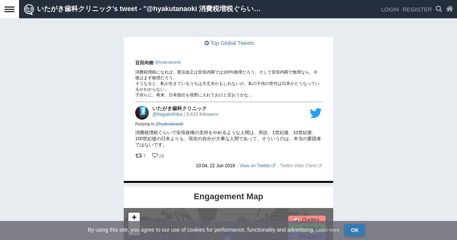Go back to Top Global Tweets
This screenshot has width=457, height=240.
[229, 43]
